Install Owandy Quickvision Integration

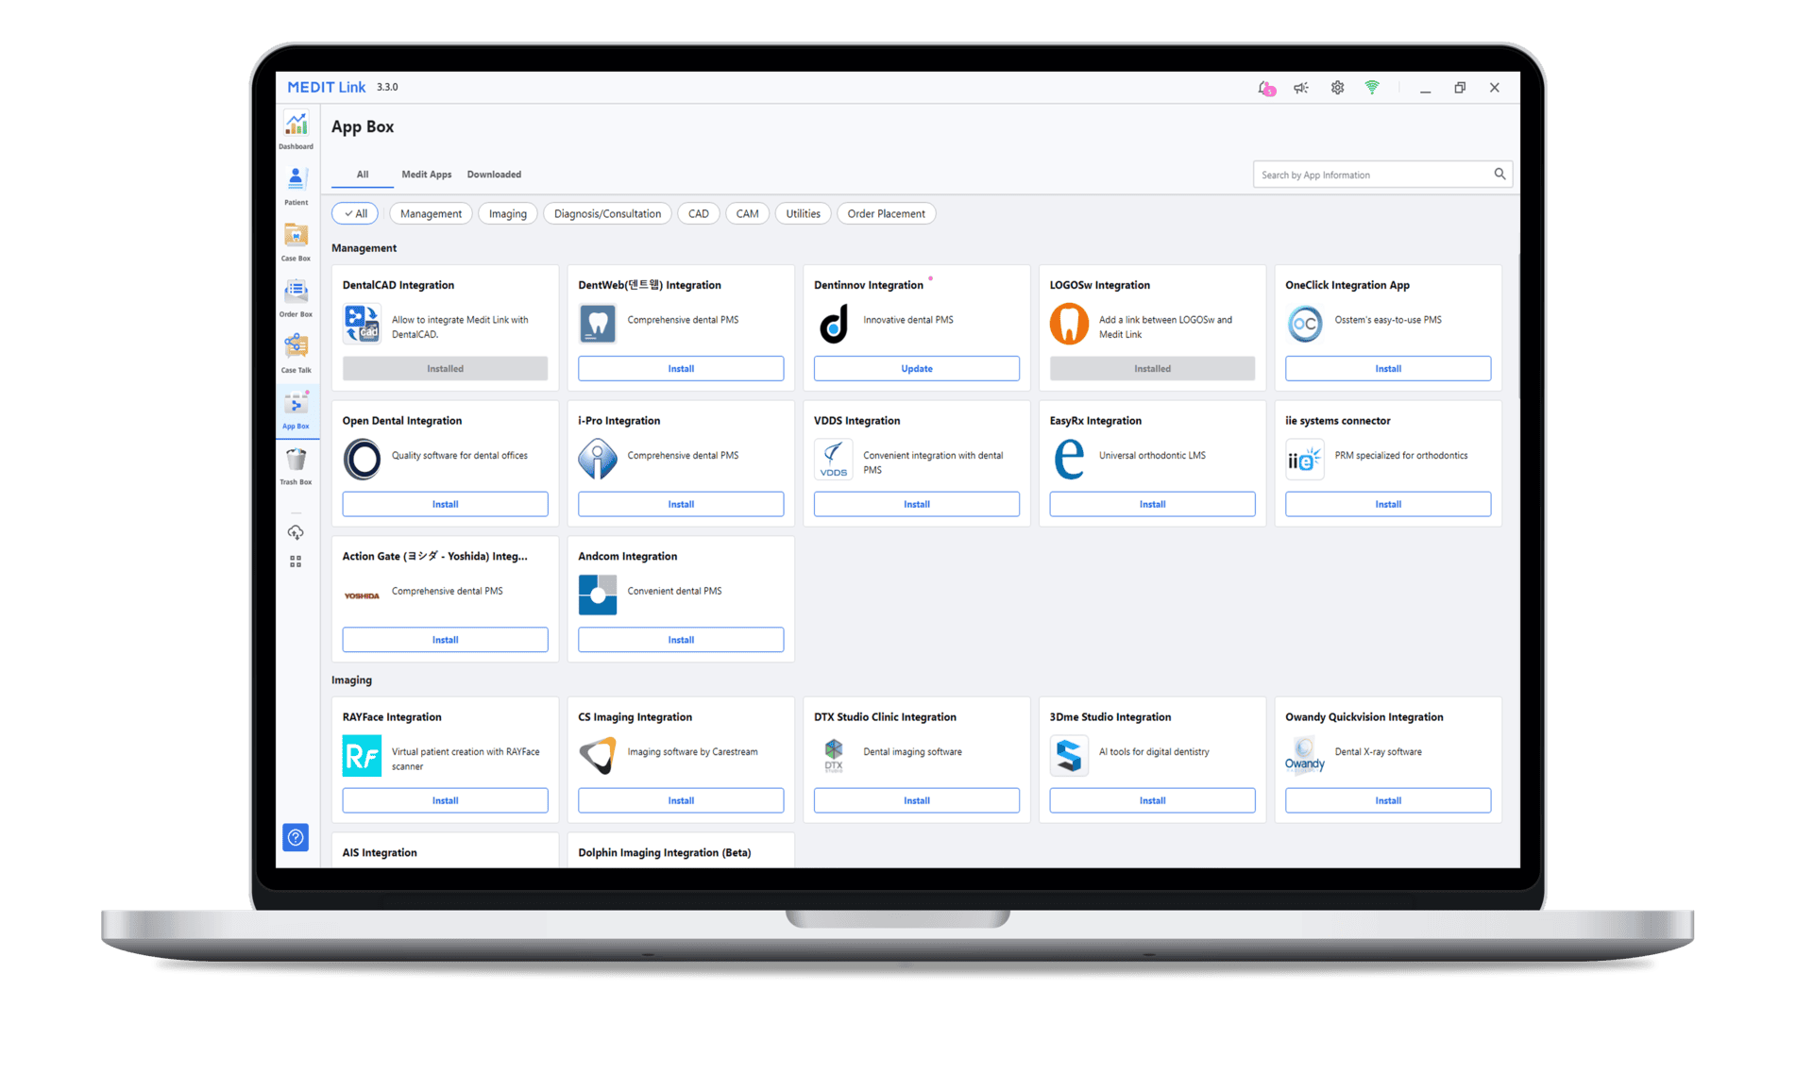tap(1388, 800)
